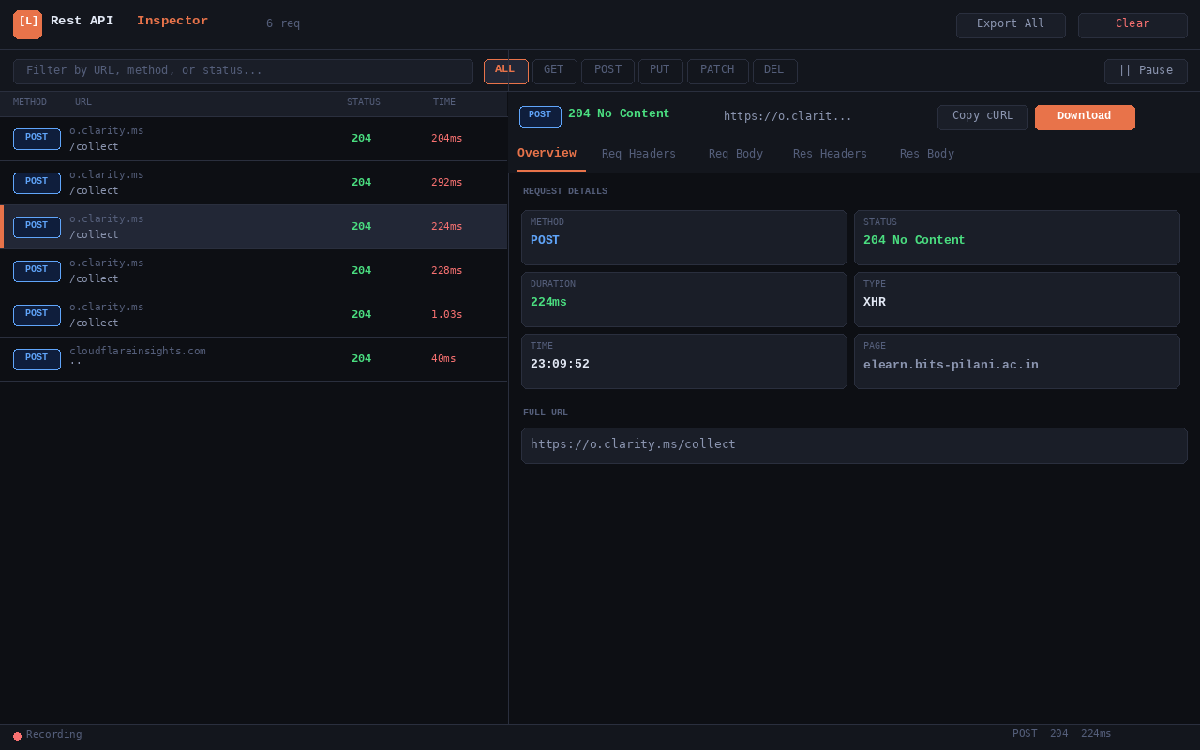Show only PATCH requests
The width and height of the screenshot is (1200, 750).
717,71
